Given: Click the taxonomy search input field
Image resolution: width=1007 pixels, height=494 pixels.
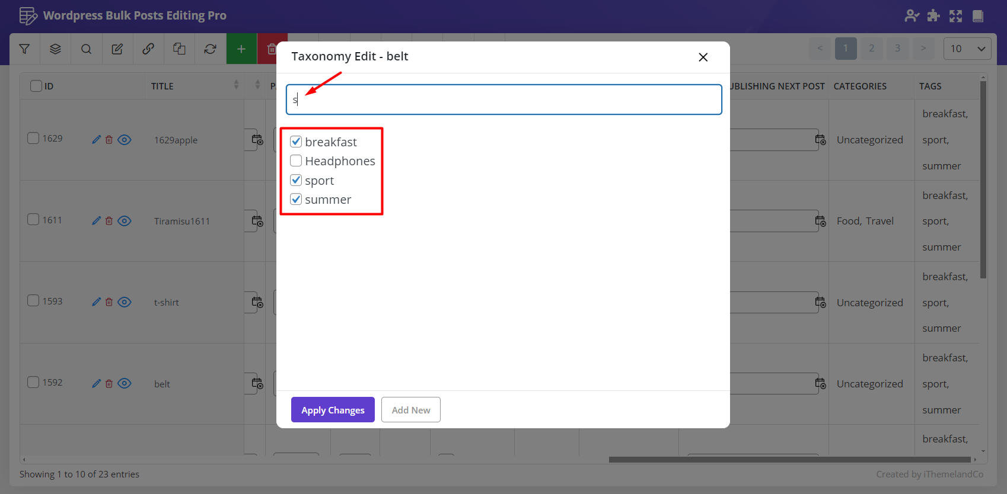Looking at the screenshot, I should pyautogui.click(x=504, y=100).
